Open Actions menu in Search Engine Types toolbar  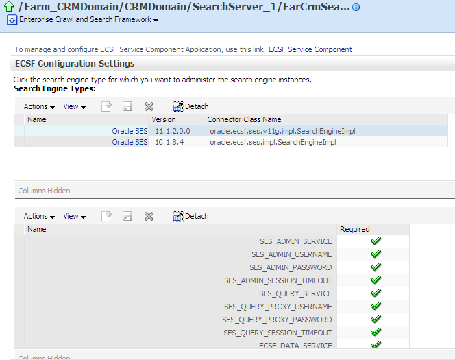click(x=39, y=106)
